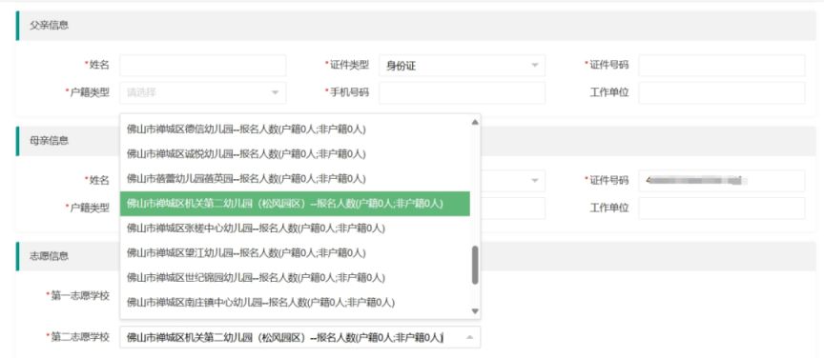Click the dropdown list scroll-up arrow
The image size is (824, 358).
point(475,122)
